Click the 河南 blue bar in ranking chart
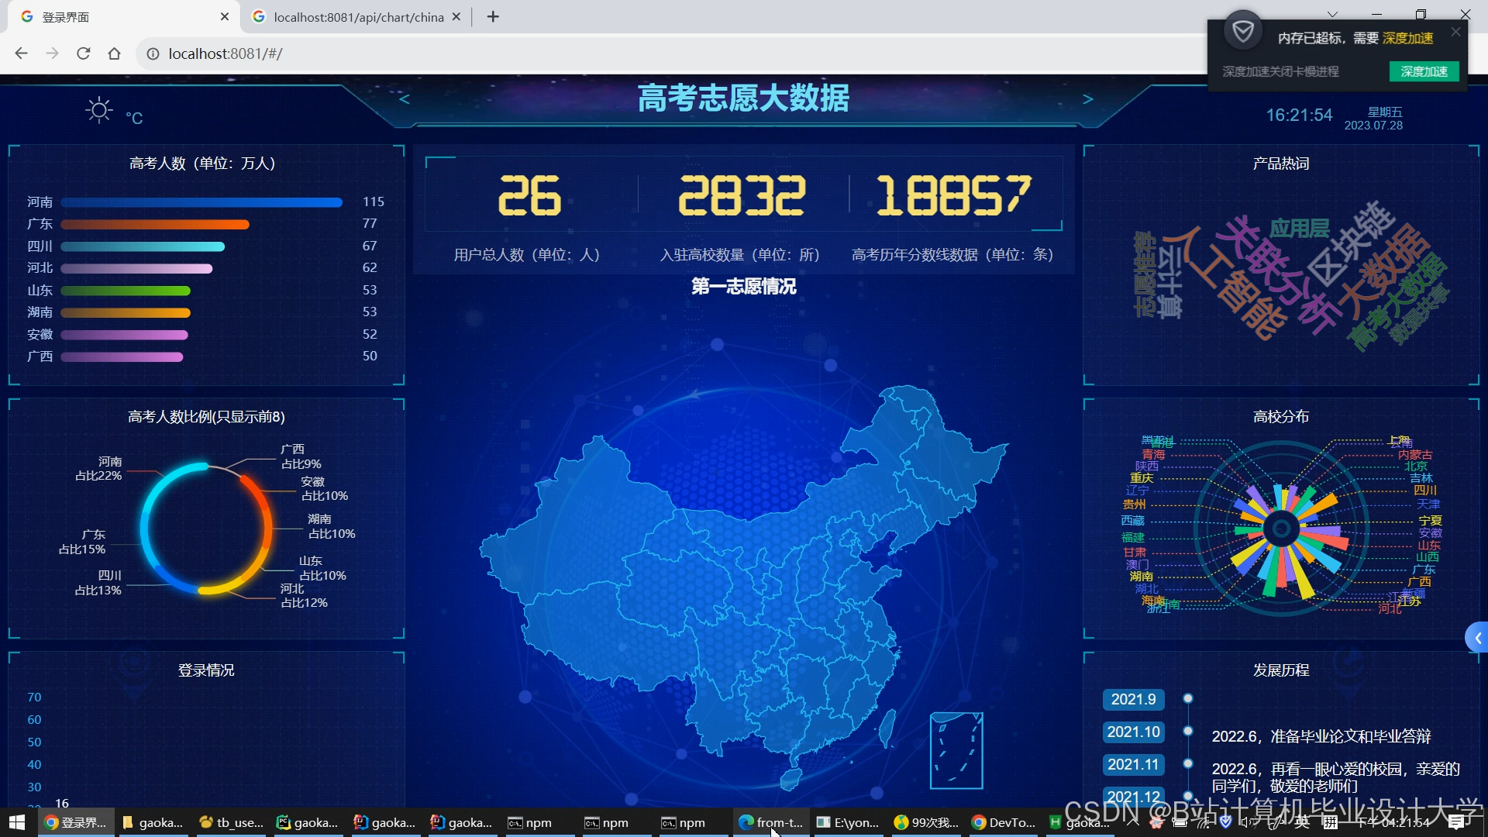The image size is (1488, 837). tap(201, 202)
